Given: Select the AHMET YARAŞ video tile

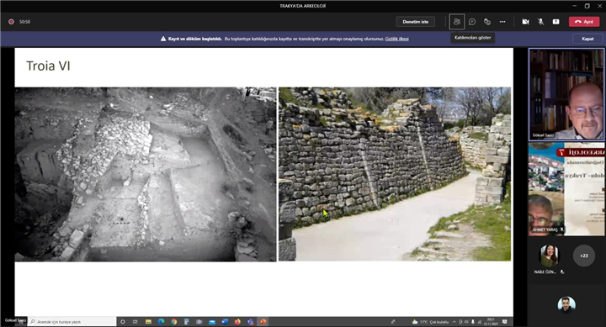Looking at the screenshot, I should (x=566, y=189).
